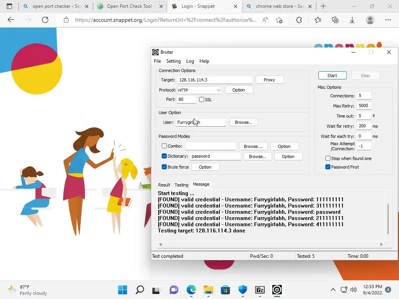
Task: Close the Login - Snappet tab
Action: coord(235,6)
